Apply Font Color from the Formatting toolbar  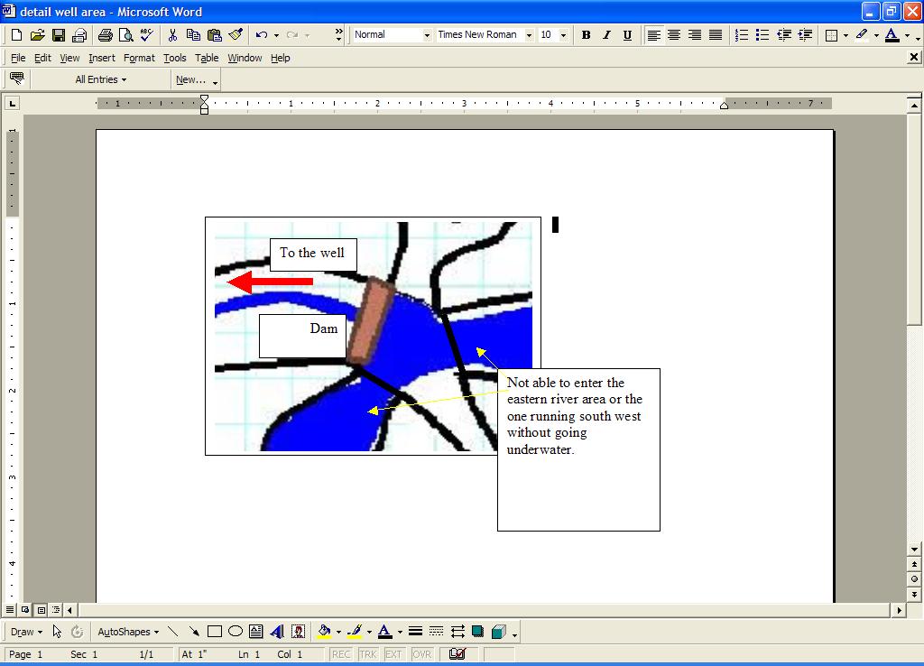[x=892, y=35]
